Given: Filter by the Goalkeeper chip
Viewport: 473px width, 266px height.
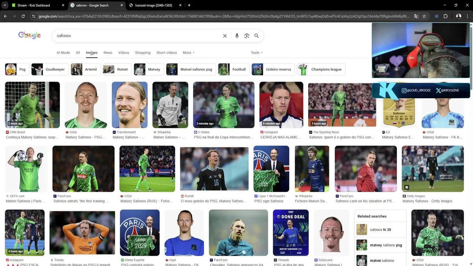Looking at the screenshot, I should point(50,69).
